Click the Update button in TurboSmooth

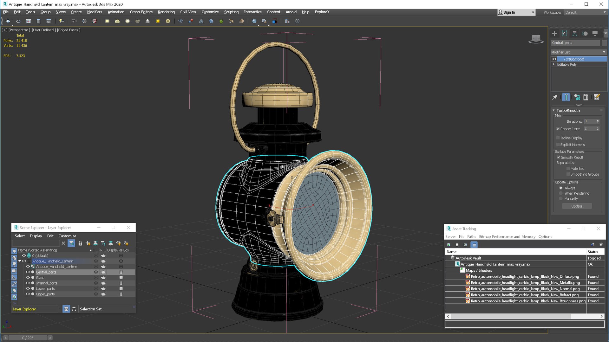coord(577,206)
